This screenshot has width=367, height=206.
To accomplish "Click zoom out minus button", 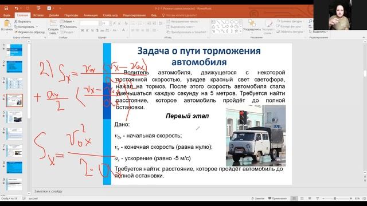I will click(x=323, y=199).
